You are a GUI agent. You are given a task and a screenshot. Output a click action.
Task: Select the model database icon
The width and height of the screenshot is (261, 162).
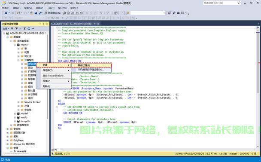click(x=18, y=113)
